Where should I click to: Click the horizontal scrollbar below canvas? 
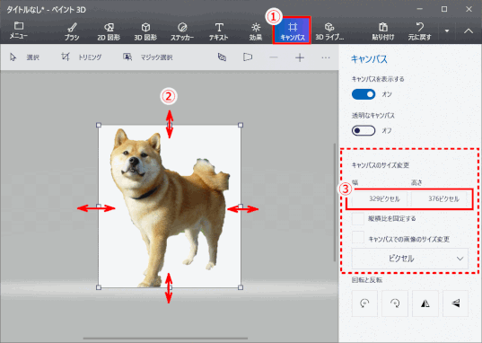(165, 339)
